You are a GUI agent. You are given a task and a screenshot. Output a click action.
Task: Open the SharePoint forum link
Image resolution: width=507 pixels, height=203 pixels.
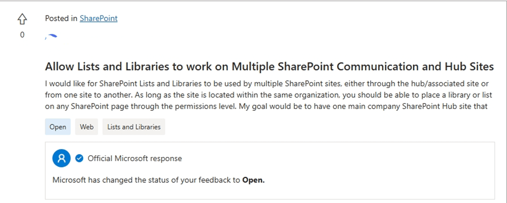pos(99,18)
